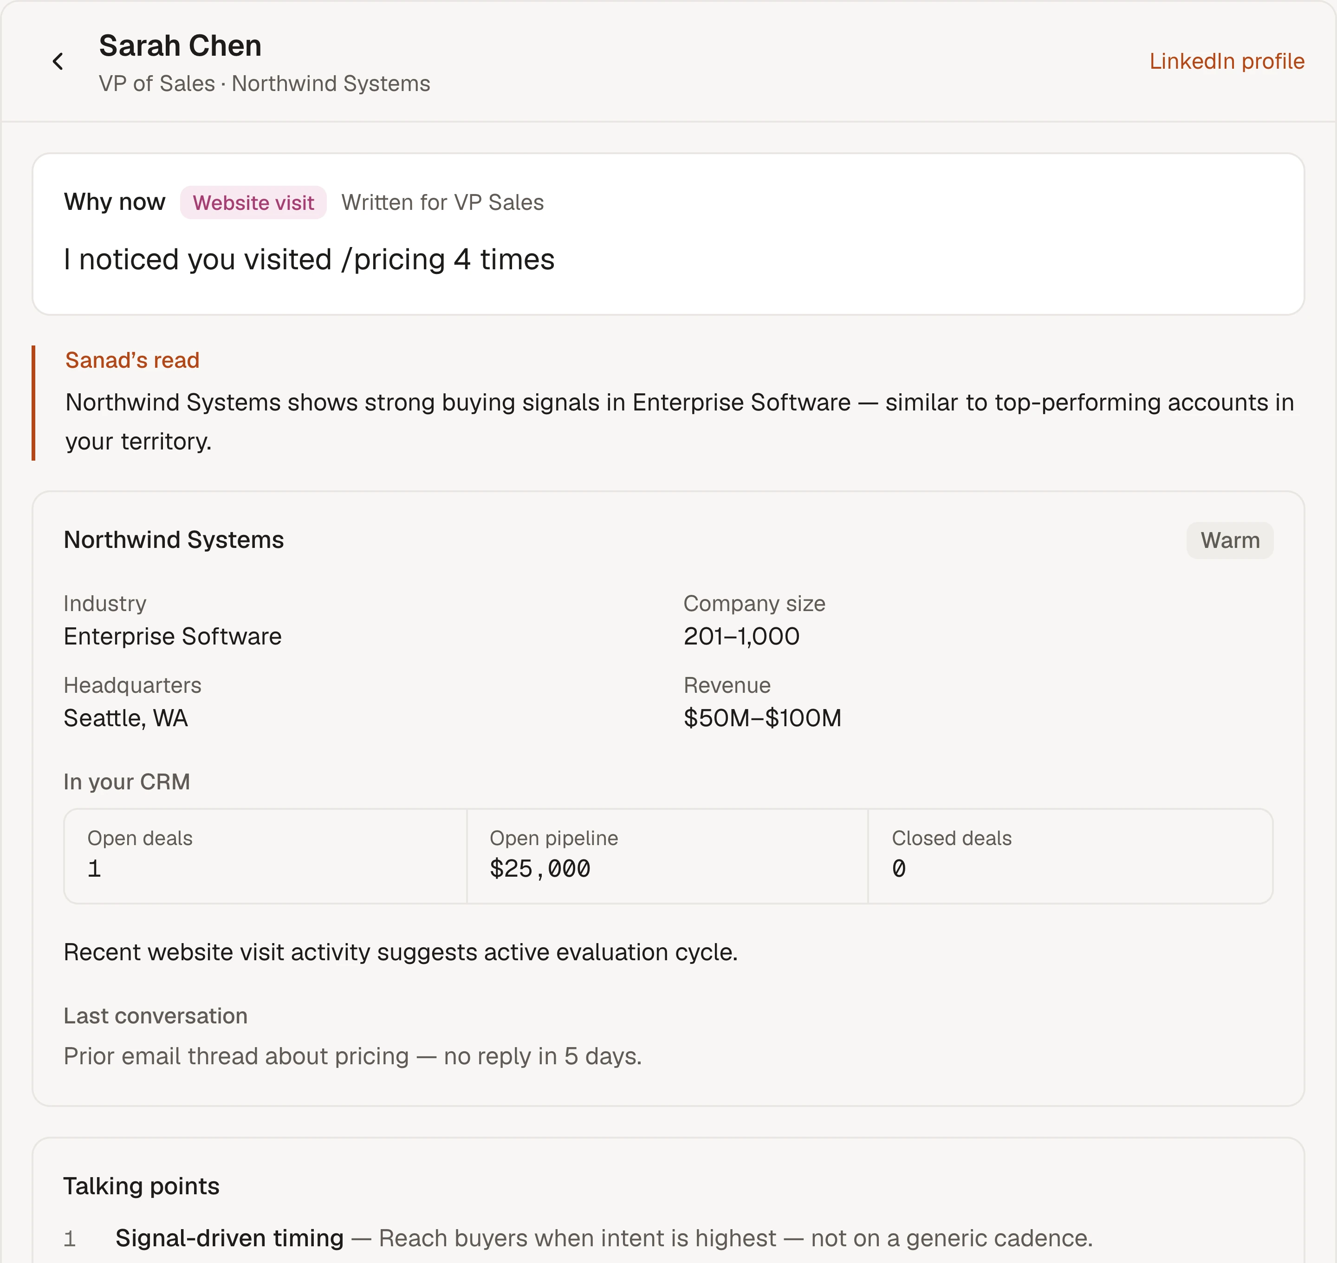1337x1263 pixels.
Task: Click the 'Last conversation' label
Action: click(156, 1016)
